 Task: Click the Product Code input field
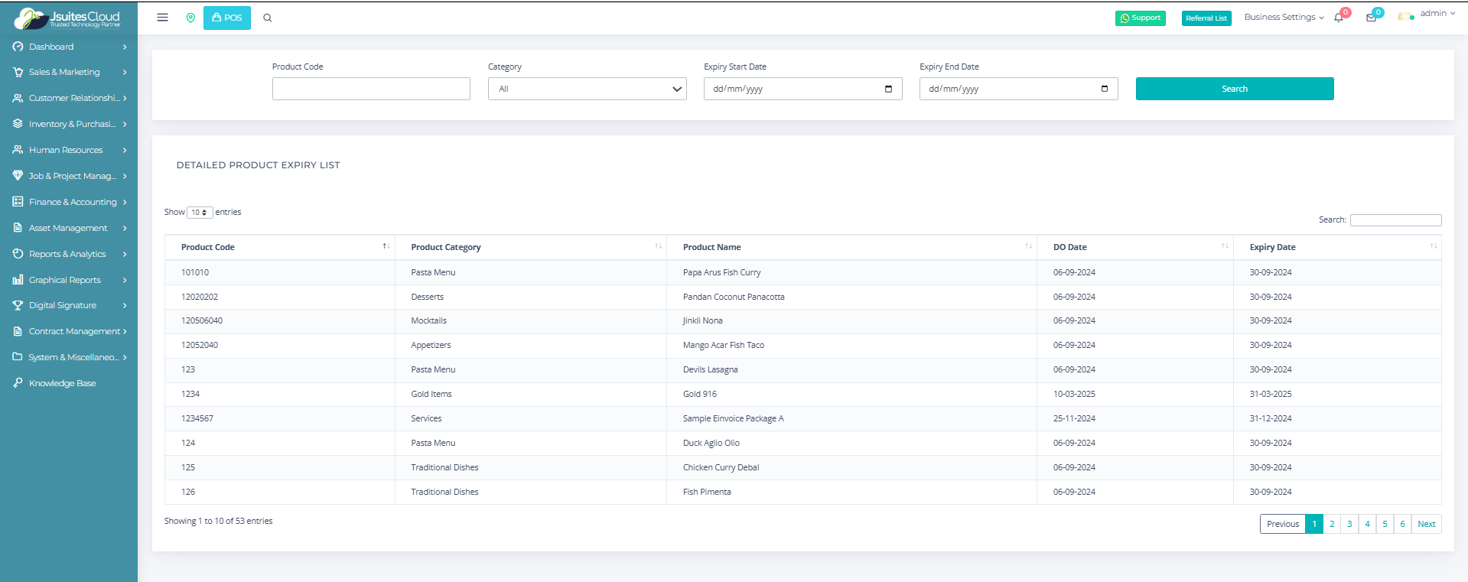[371, 89]
